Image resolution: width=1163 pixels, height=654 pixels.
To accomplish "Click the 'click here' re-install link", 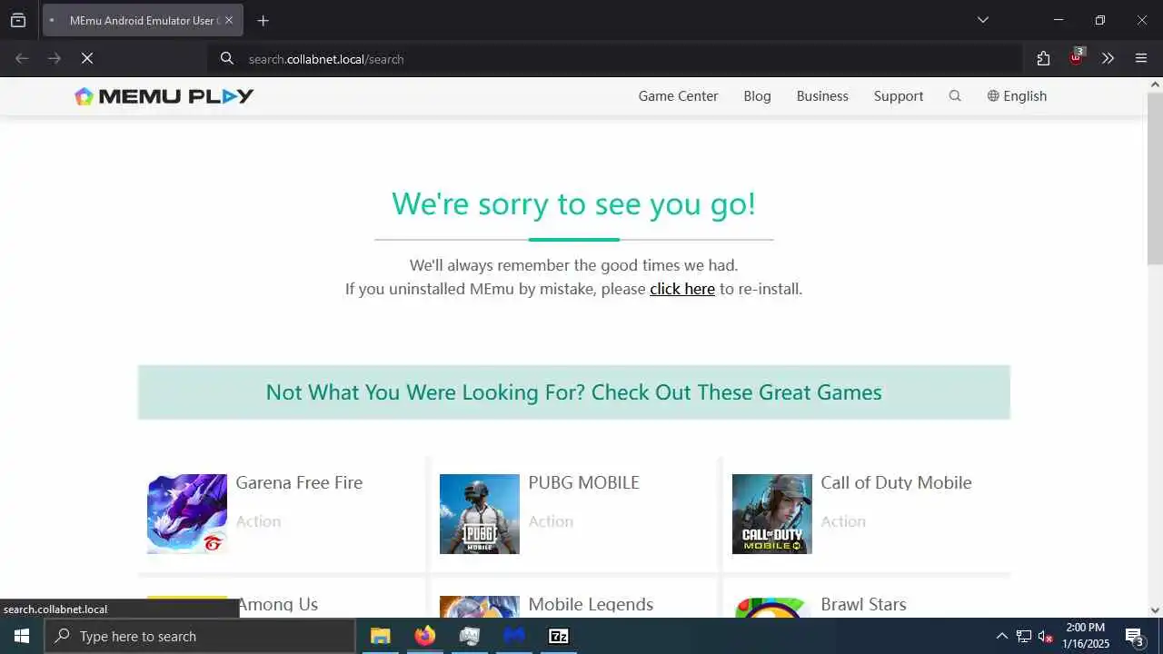I will 682,289.
